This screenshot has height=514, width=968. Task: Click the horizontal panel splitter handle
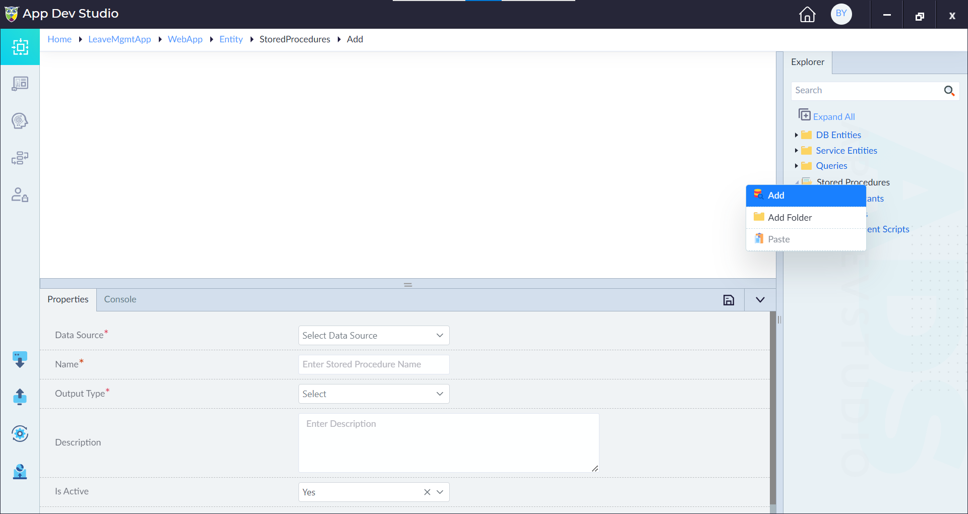point(408,285)
